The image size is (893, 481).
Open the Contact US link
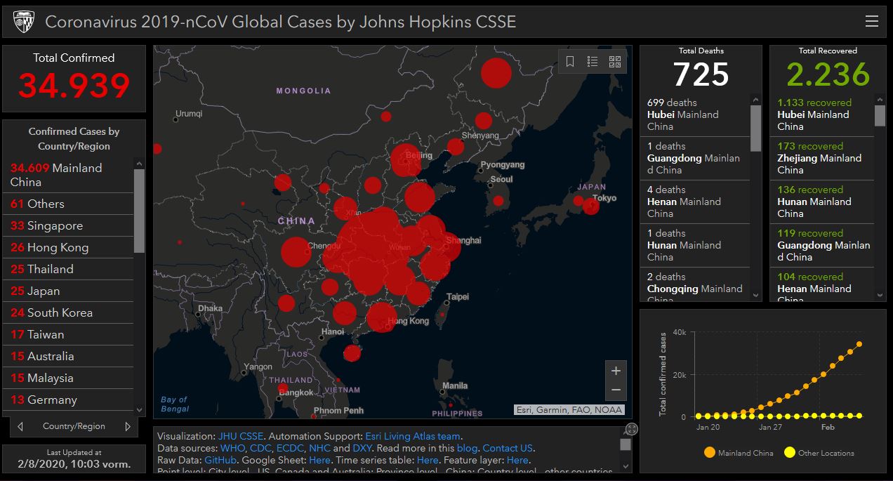tap(508, 448)
